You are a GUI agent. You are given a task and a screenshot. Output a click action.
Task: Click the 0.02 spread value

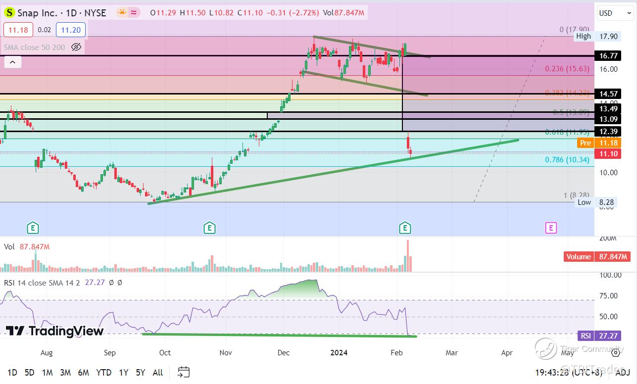click(45, 30)
